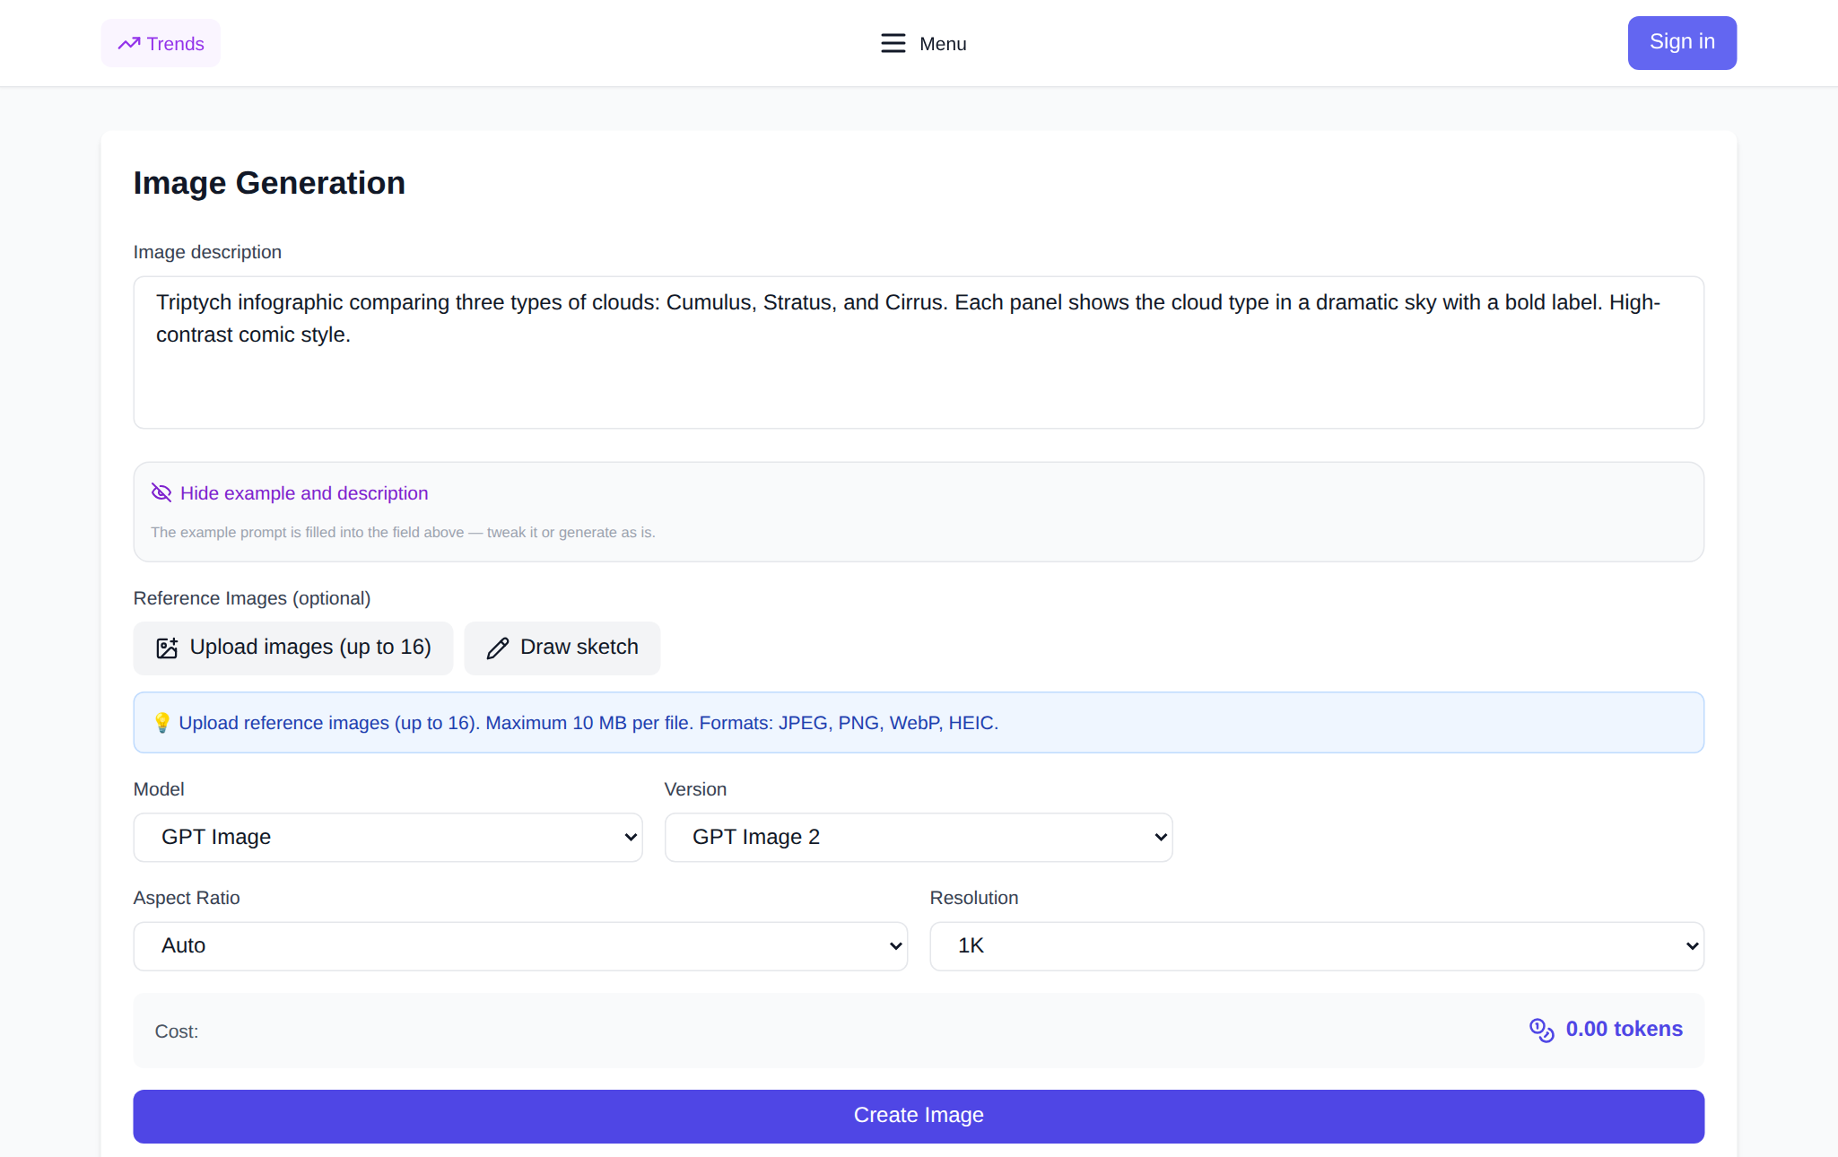This screenshot has height=1157, width=1838.
Task: Click the example prompt hint text
Action: click(x=403, y=532)
